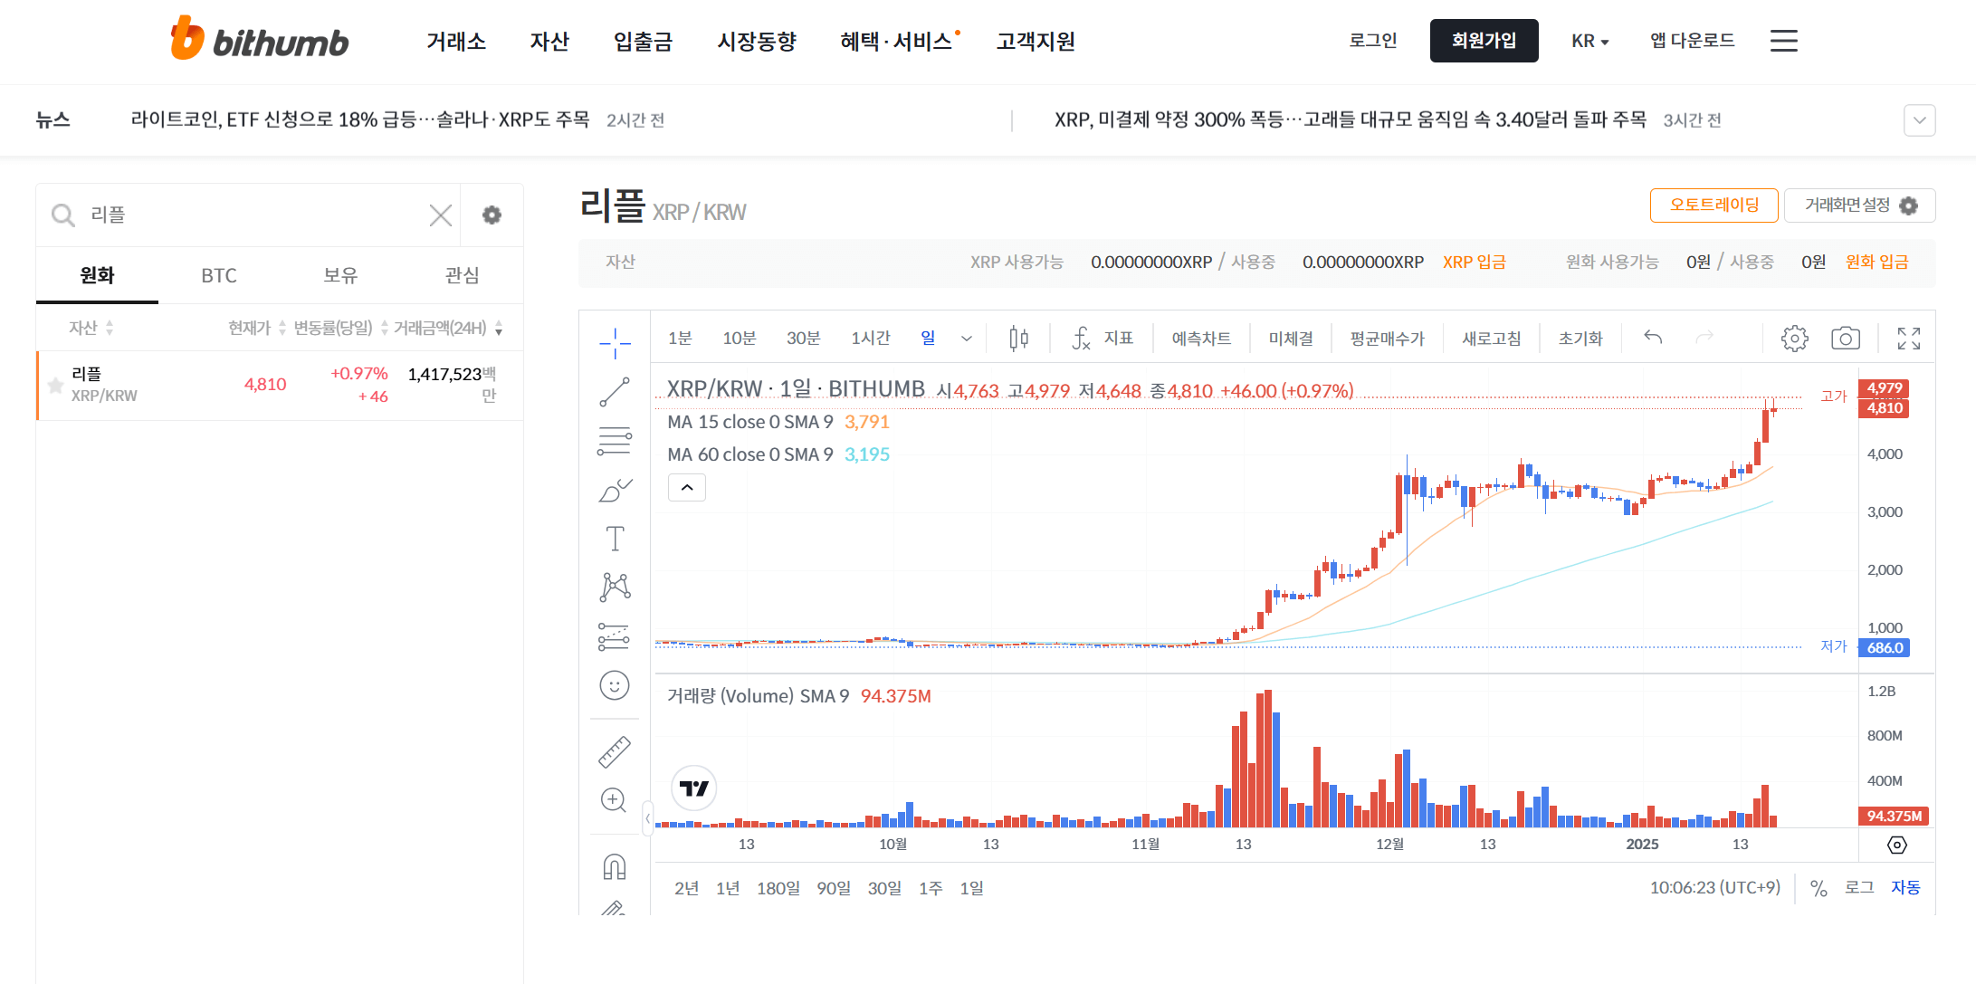Clear the 리플 search field
The image size is (1976, 984).
point(441,215)
